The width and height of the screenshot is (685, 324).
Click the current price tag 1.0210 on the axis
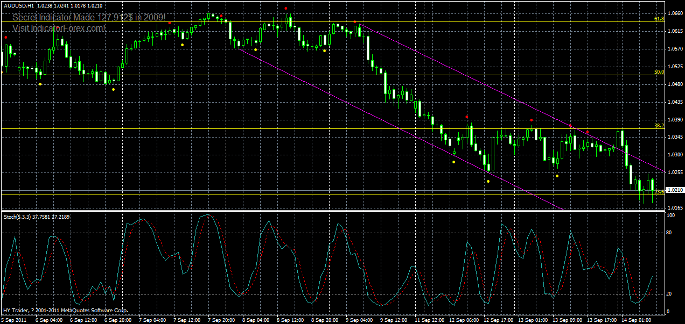[x=674, y=189]
